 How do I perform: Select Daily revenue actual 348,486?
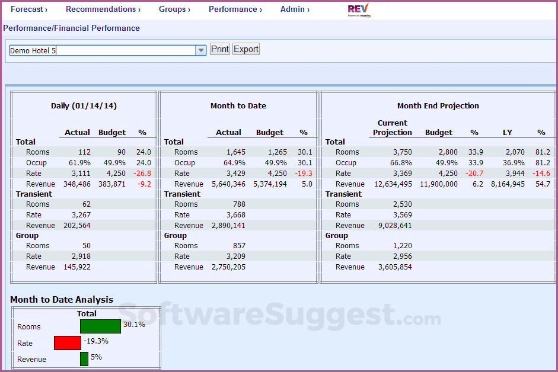coord(77,184)
